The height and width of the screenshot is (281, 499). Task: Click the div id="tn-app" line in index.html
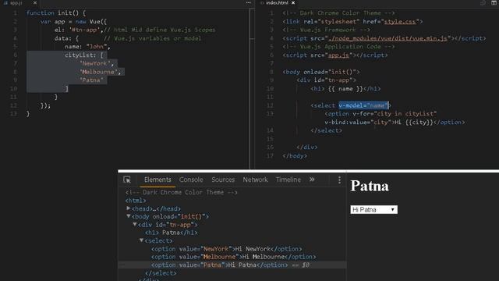(326, 80)
